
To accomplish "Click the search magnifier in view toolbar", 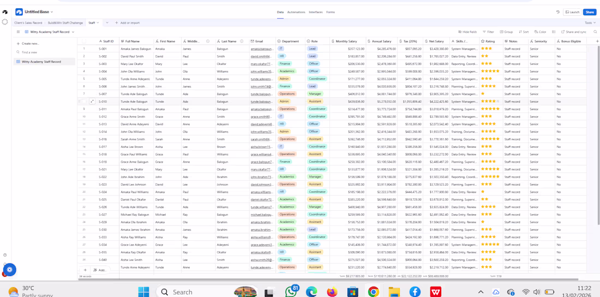I will (x=595, y=32).
